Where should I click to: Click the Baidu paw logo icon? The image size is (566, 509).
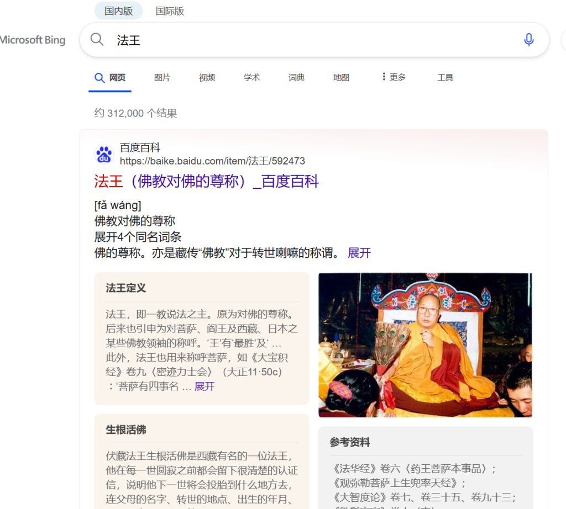click(104, 154)
